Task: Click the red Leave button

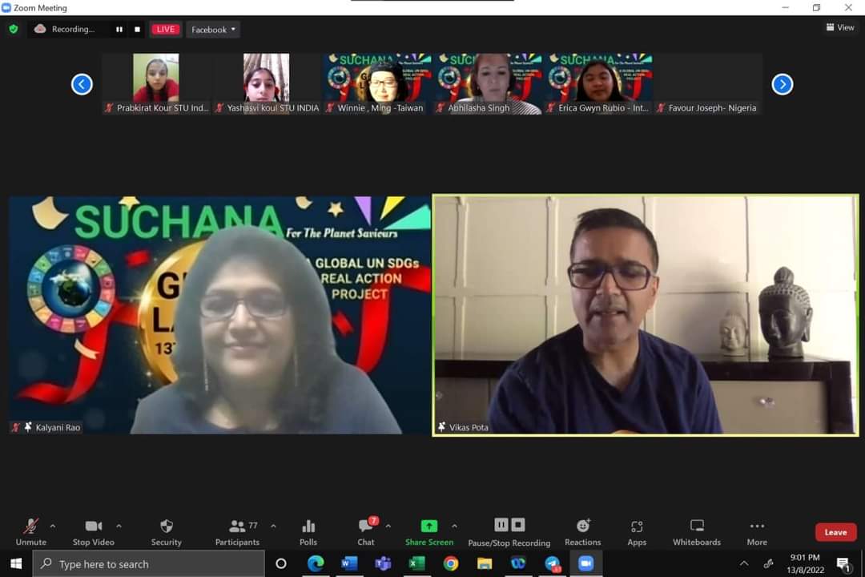Action: click(x=835, y=532)
